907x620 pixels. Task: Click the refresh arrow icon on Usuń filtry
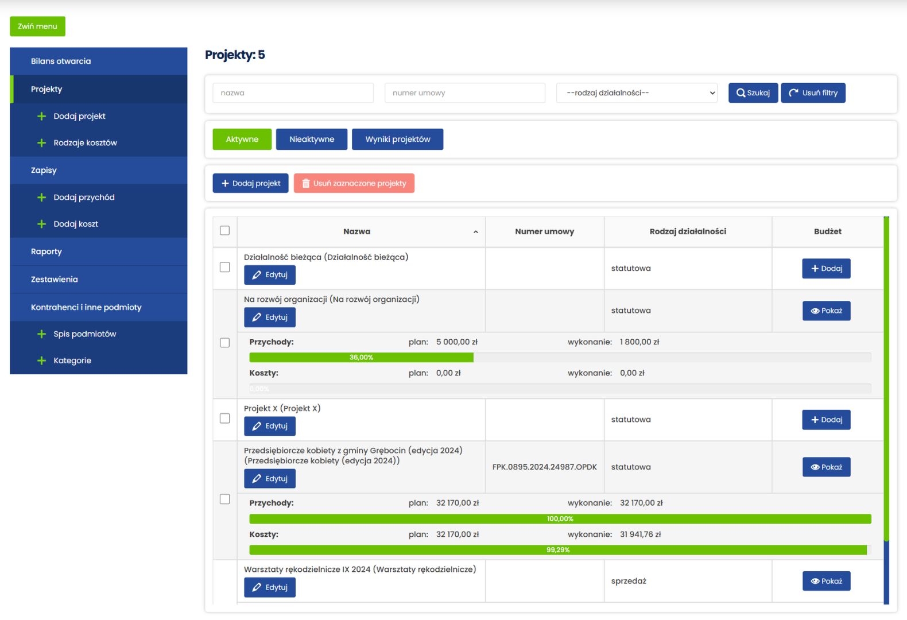pos(793,93)
